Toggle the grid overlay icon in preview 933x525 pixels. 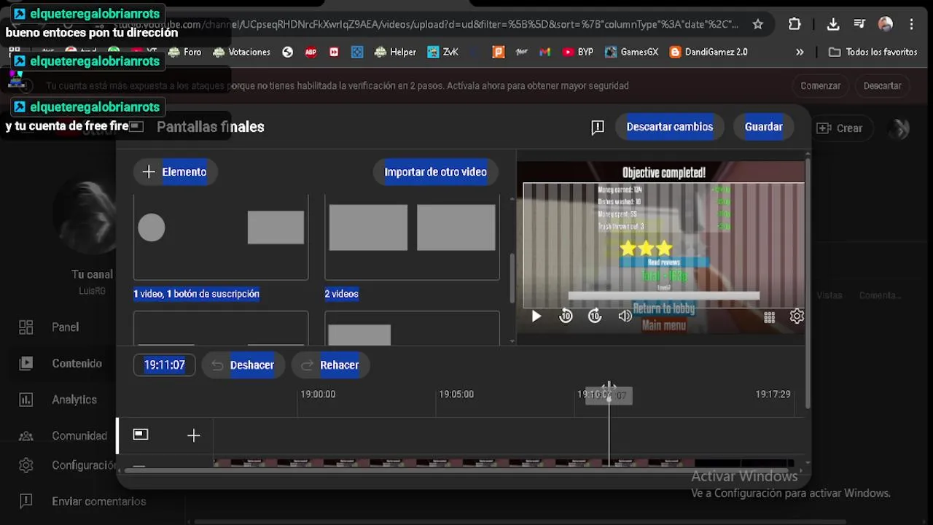tap(769, 316)
